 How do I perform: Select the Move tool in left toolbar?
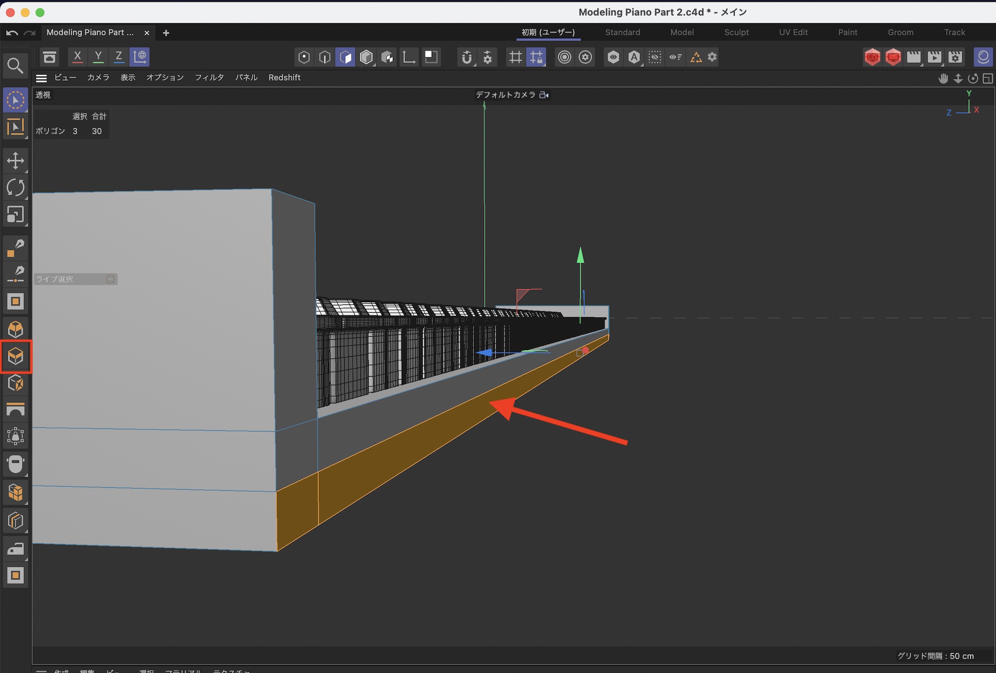click(15, 161)
